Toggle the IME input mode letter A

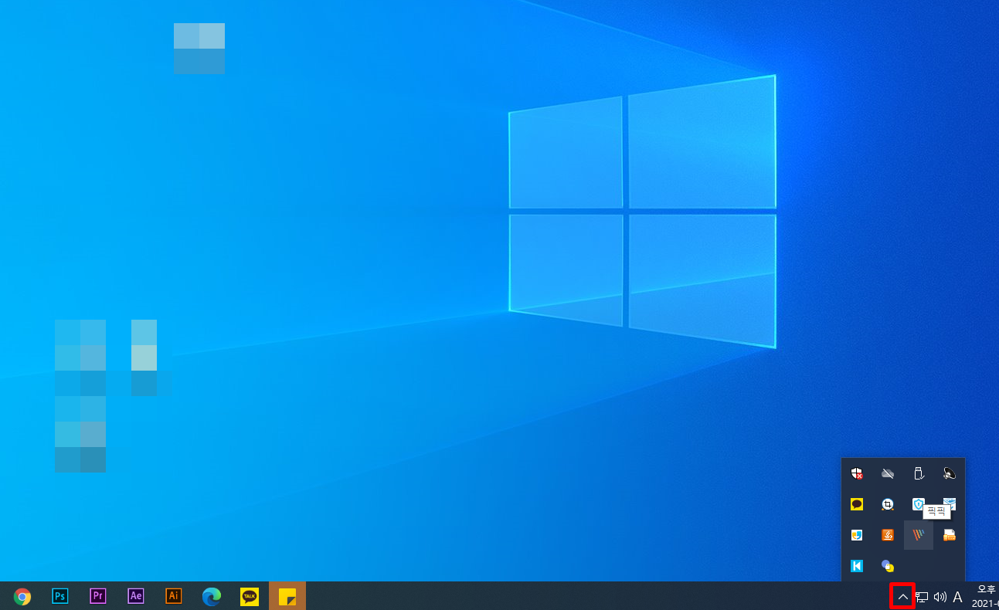click(x=958, y=597)
